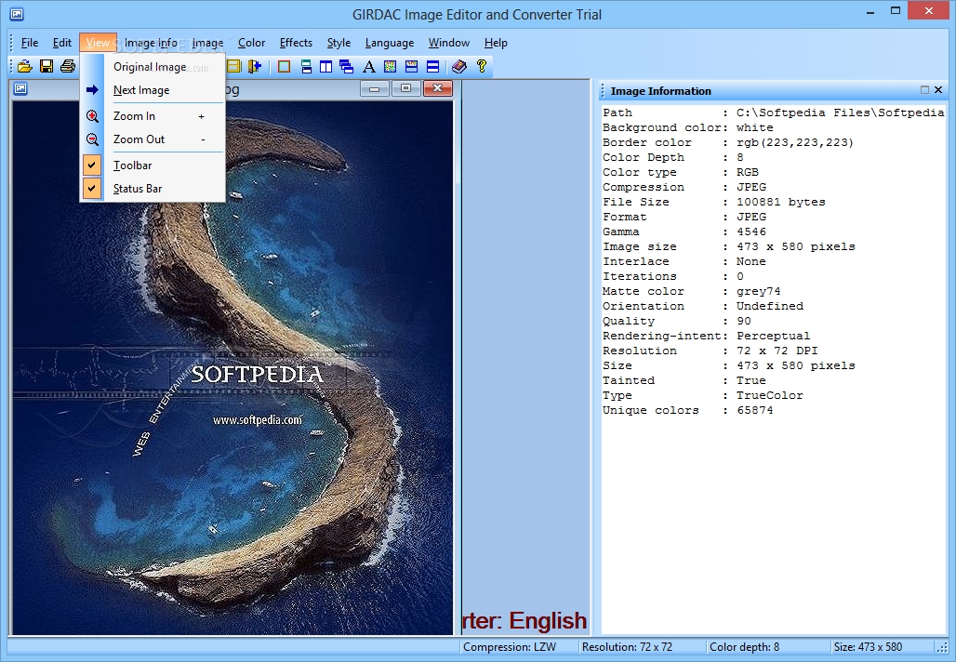Image resolution: width=956 pixels, height=662 pixels.
Task: Open the Help menu
Action: 496,43
